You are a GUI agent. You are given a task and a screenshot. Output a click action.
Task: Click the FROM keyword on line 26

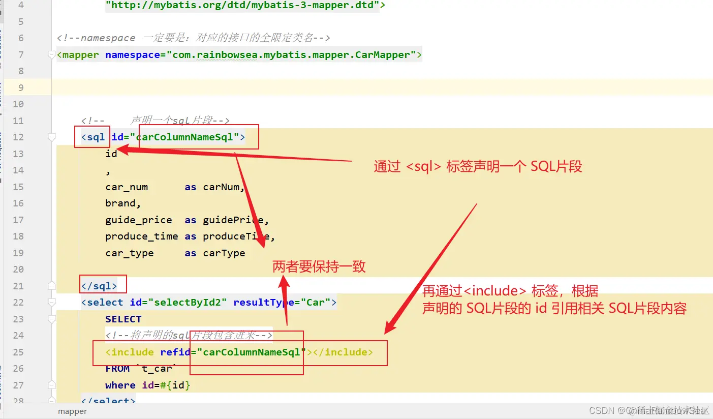117,369
